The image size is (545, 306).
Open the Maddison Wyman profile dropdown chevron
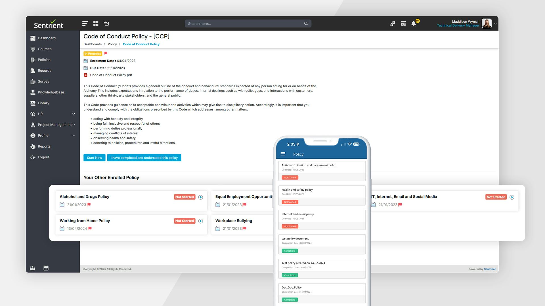(x=495, y=24)
